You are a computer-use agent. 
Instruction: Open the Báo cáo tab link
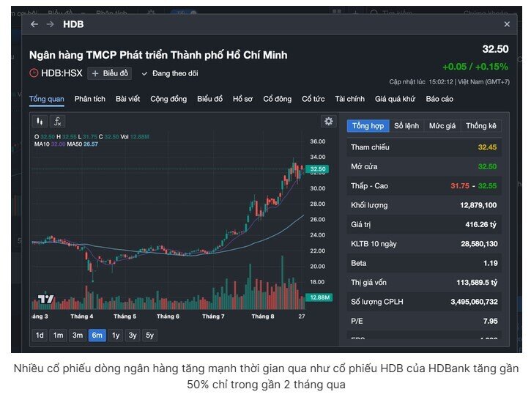439,99
